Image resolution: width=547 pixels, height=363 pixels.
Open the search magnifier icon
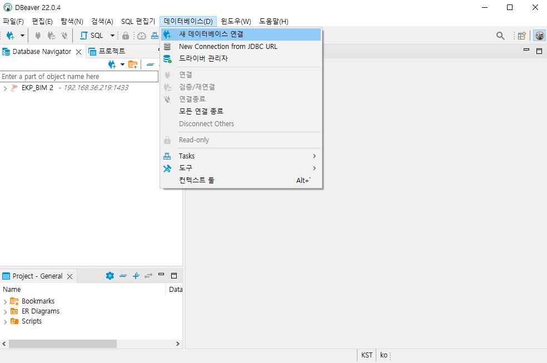500,35
